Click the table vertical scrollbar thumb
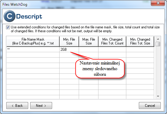Image resolution: width=167 pixels, height=114 pixels. tap(158, 44)
